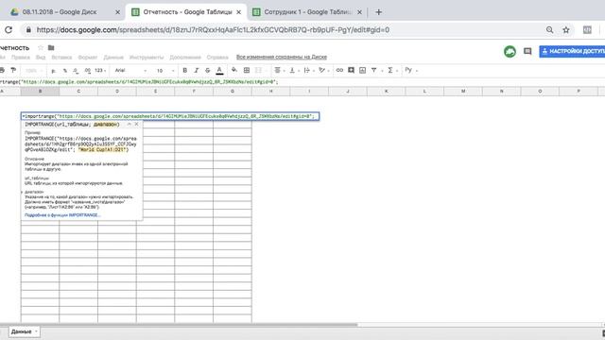
Task: Switch to Сотрудник 1 Google Таблицы tab
Action: (307, 12)
